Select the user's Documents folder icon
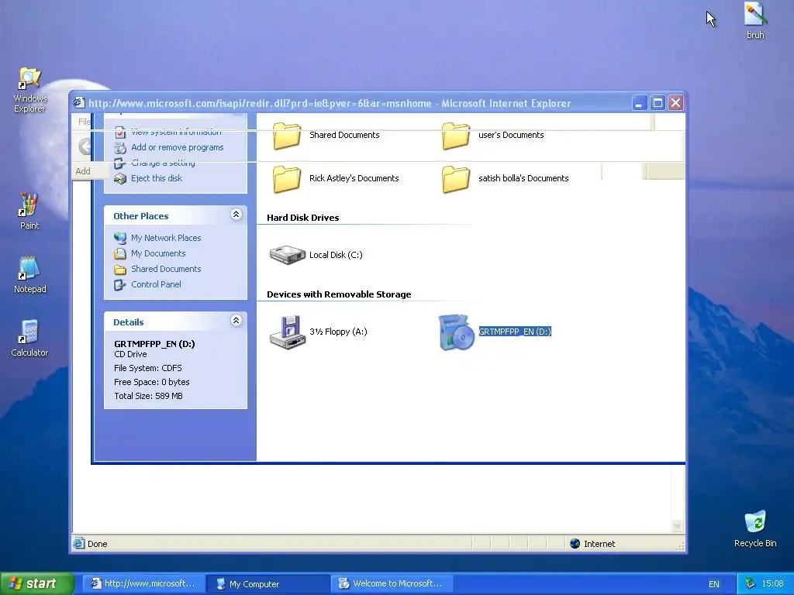794x595 pixels. [x=455, y=136]
